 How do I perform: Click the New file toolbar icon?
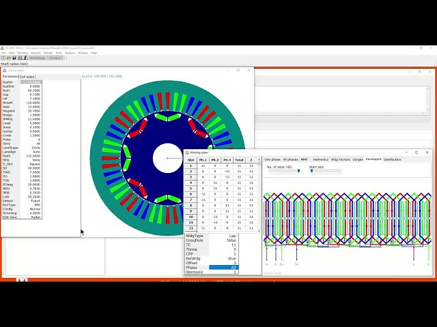click(x=3, y=58)
